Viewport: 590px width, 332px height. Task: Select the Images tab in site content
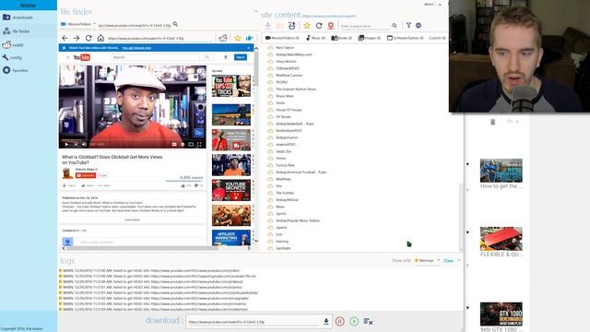(x=370, y=38)
